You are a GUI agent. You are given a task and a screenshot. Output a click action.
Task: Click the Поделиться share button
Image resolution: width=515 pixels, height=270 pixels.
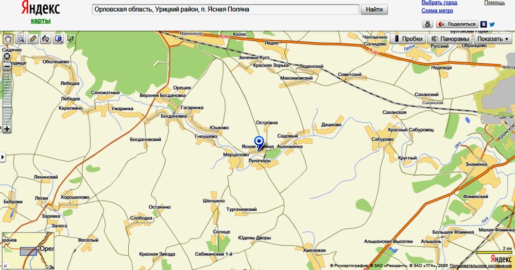coord(457,24)
